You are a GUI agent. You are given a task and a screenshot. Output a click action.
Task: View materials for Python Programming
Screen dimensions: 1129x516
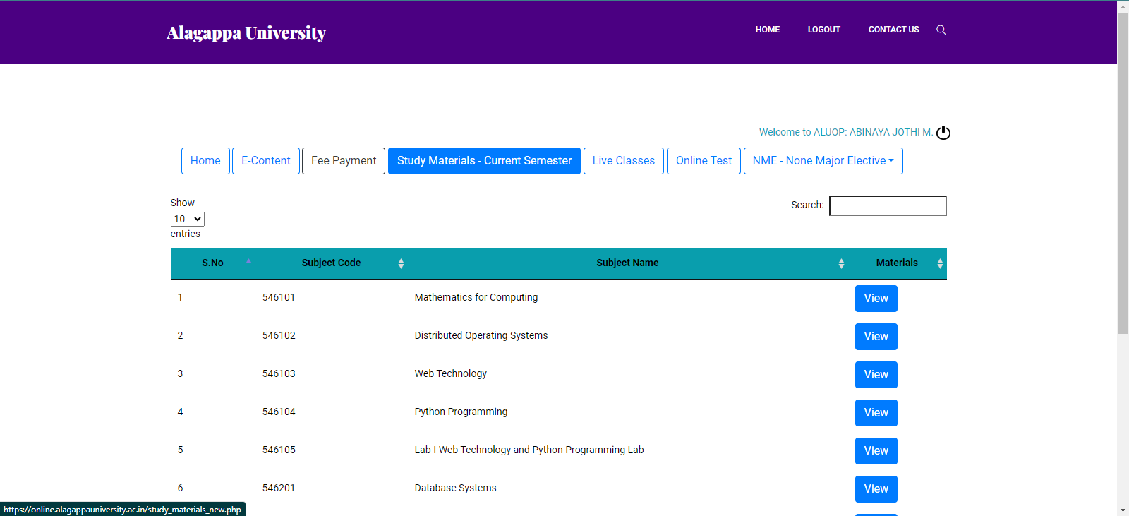(876, 413)
